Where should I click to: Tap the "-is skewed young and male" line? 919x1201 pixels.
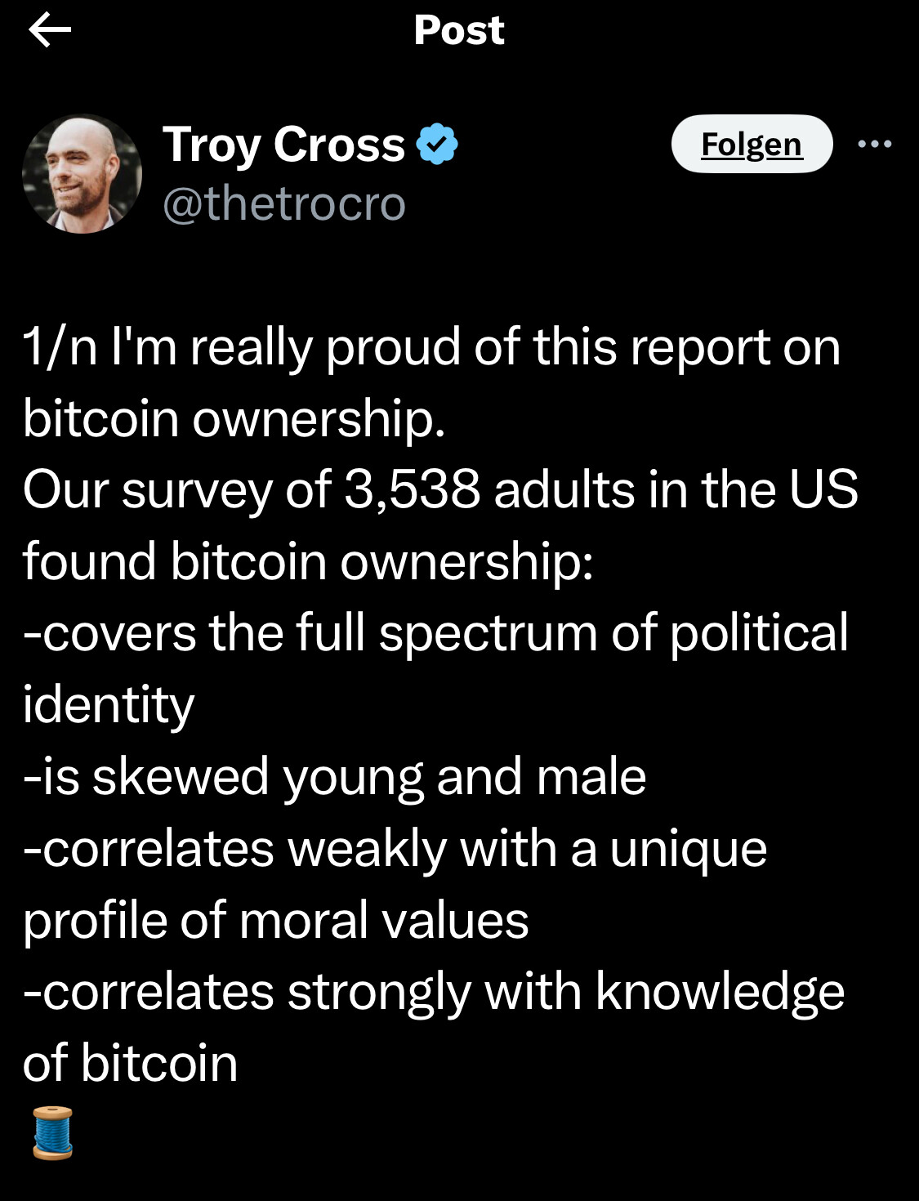point(335,776)
